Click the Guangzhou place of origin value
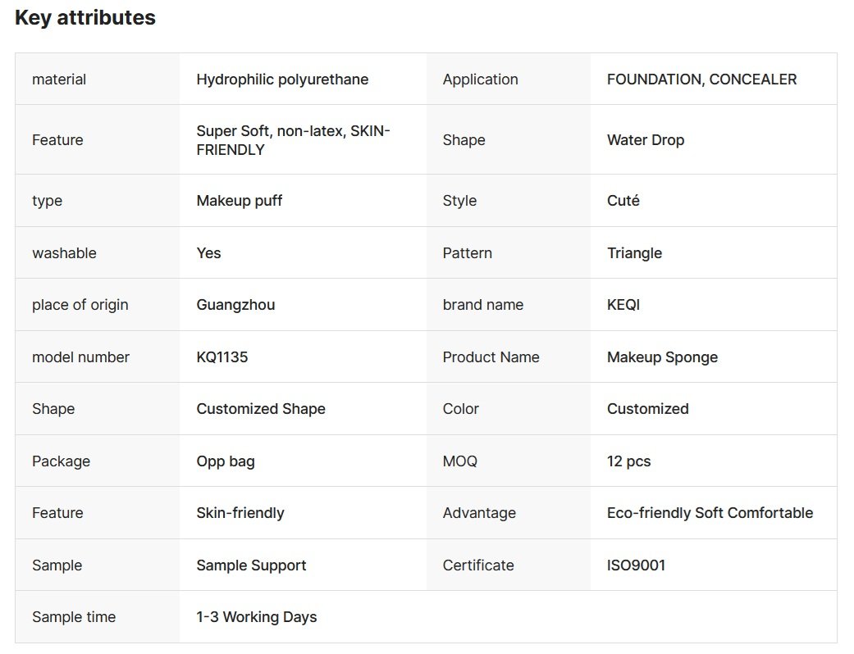This screenshot has width=854, height=654. coord(235,305)
